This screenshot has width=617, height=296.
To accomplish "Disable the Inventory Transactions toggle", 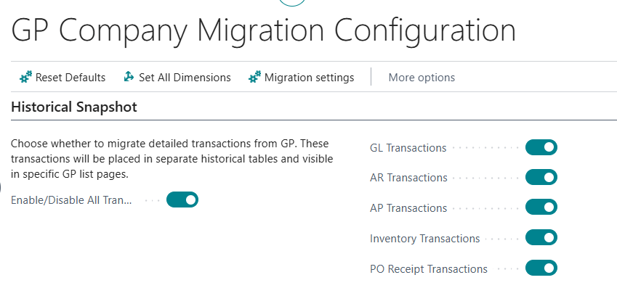I will point(541,238).
